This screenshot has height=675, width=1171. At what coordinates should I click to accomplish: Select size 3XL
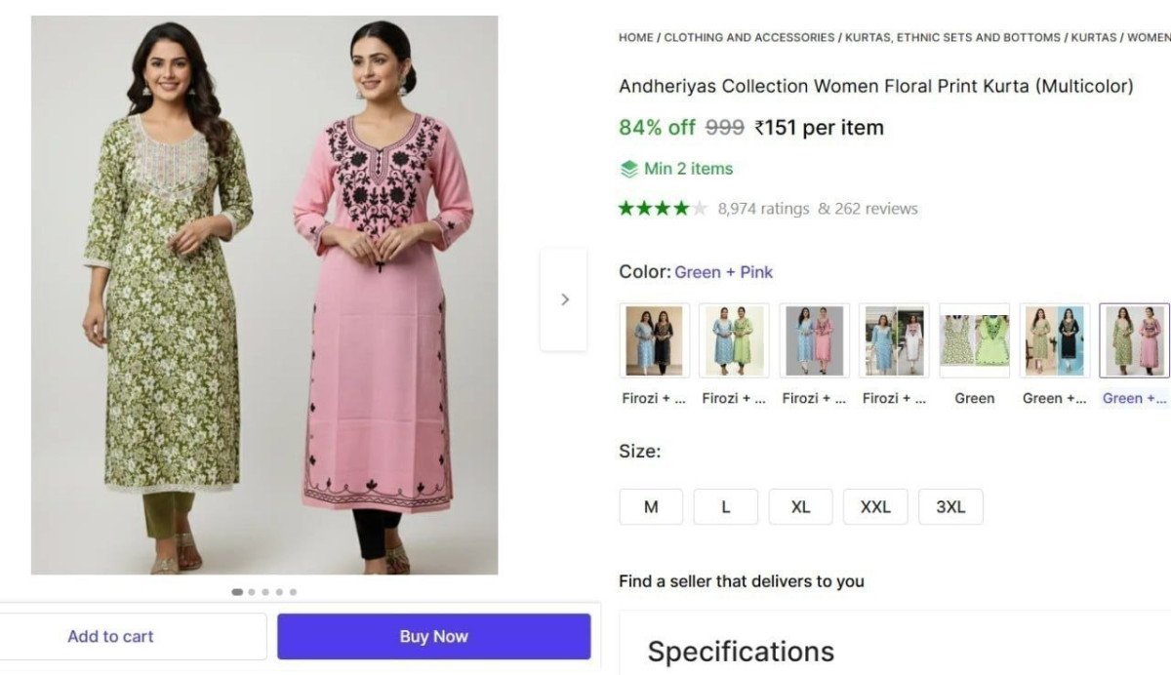950,506
